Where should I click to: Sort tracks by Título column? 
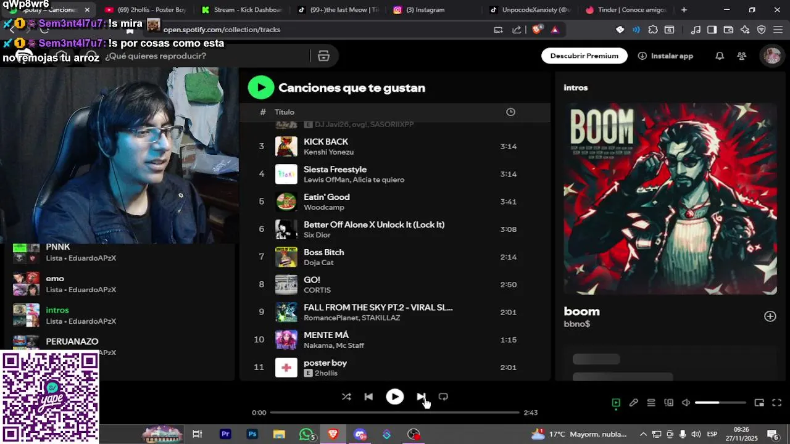[285, 112]
